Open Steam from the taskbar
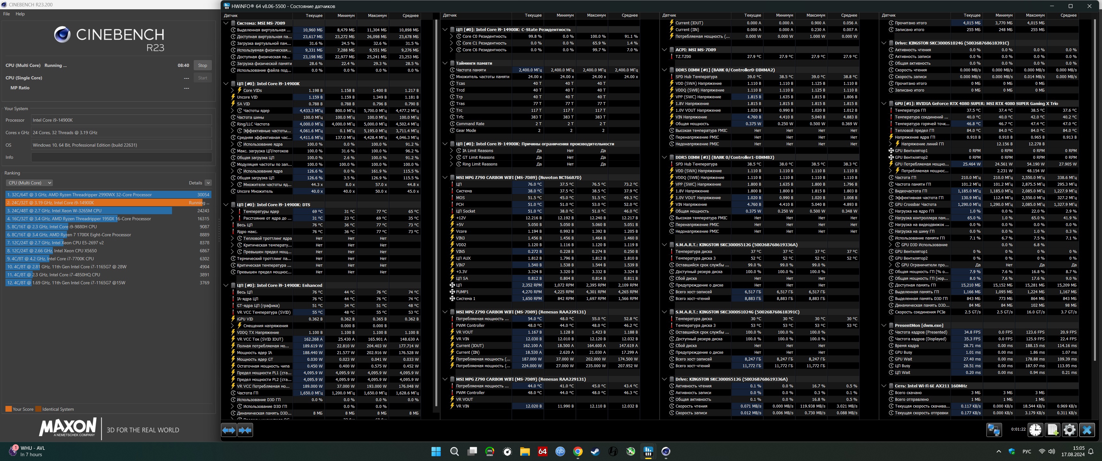The width and height of the screenshot is (1102, 461). (595, 451)
